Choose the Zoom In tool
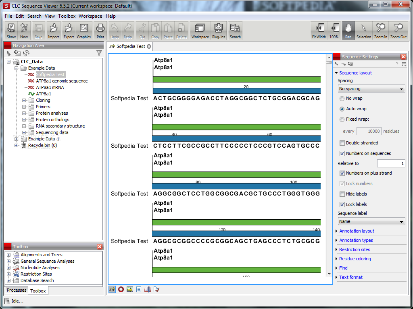The image size is (413, 309). (x=381, y=31)
